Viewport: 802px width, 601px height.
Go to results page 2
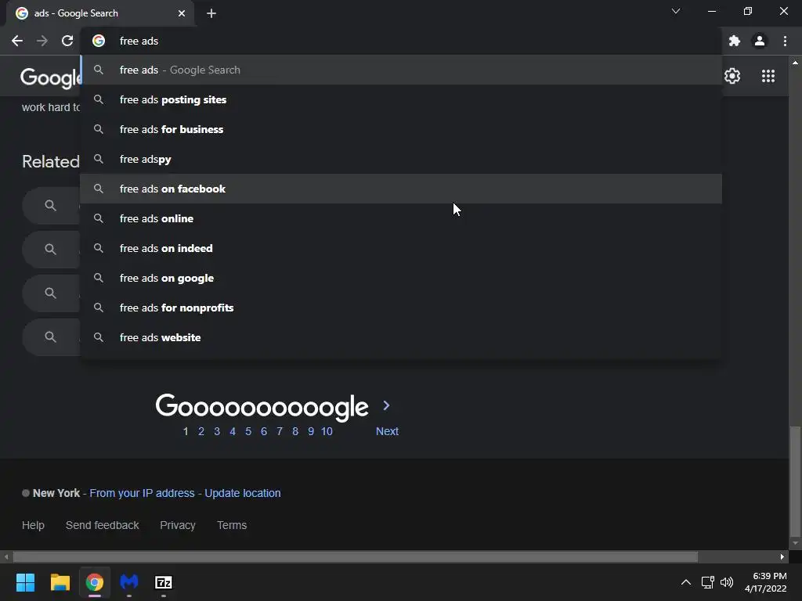click(201, 431)
